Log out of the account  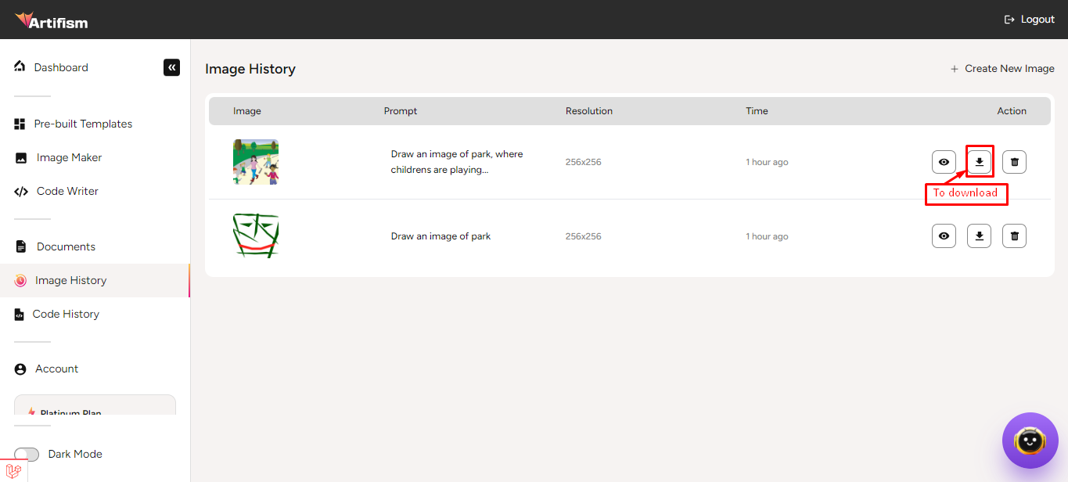(x=1029, y=20)
